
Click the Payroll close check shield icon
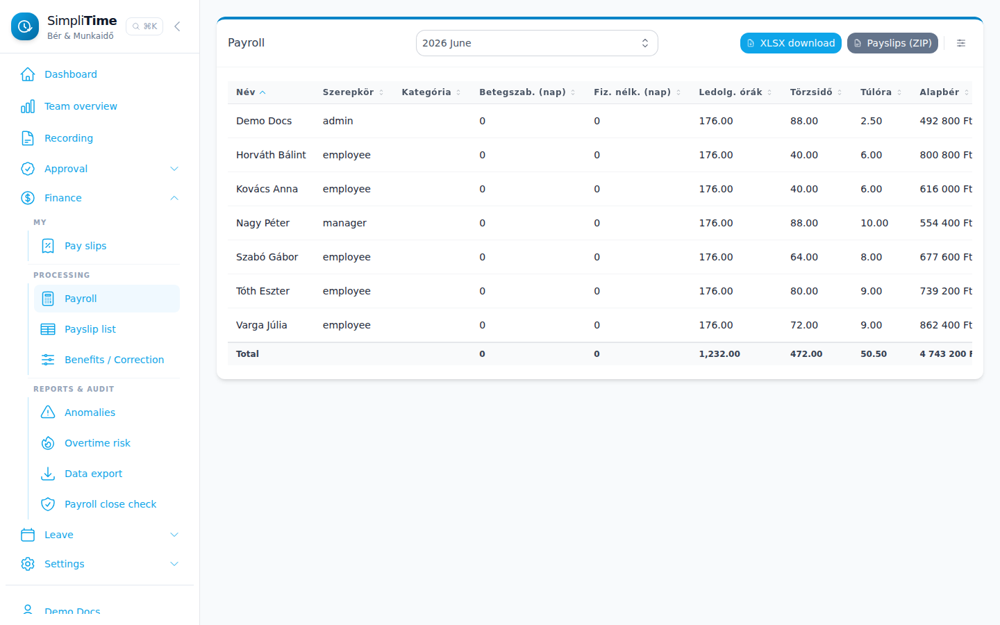click(48, 504)
